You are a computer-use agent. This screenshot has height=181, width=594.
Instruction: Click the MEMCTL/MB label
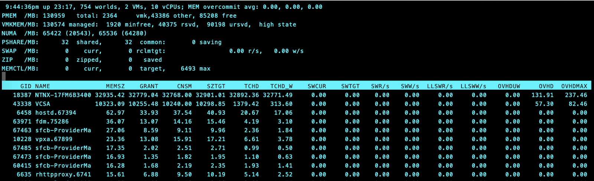tap(20, 69)
